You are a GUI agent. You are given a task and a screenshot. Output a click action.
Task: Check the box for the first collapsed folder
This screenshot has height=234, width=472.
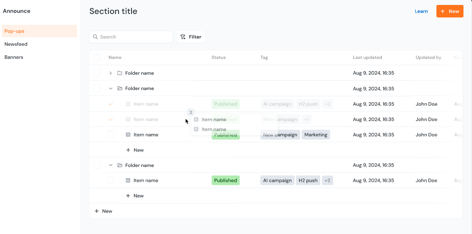point(97,73)
